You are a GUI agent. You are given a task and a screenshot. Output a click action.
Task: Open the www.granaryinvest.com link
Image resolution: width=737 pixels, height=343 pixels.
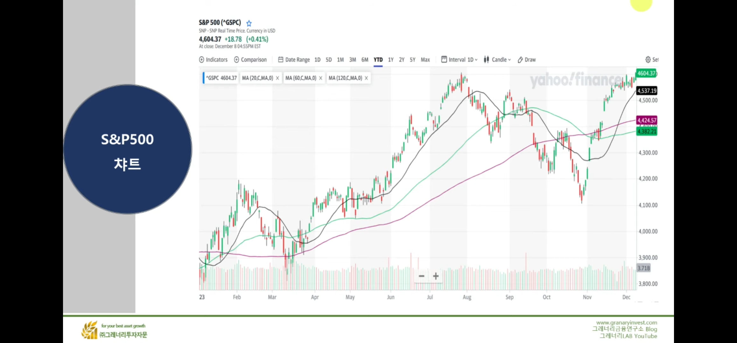627,323
